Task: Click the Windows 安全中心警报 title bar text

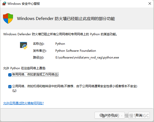Action: point(24,4)
